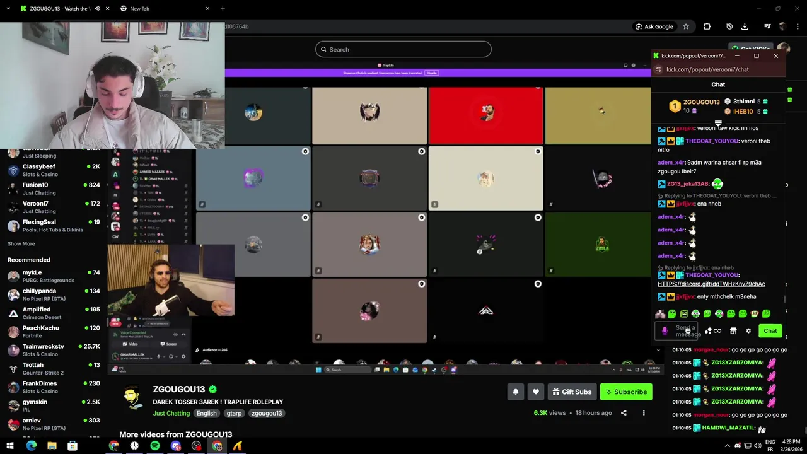Launch Microsoft Edge from taskbar
807x454 pixels.
pyautogui.click(x=32, y=446)
